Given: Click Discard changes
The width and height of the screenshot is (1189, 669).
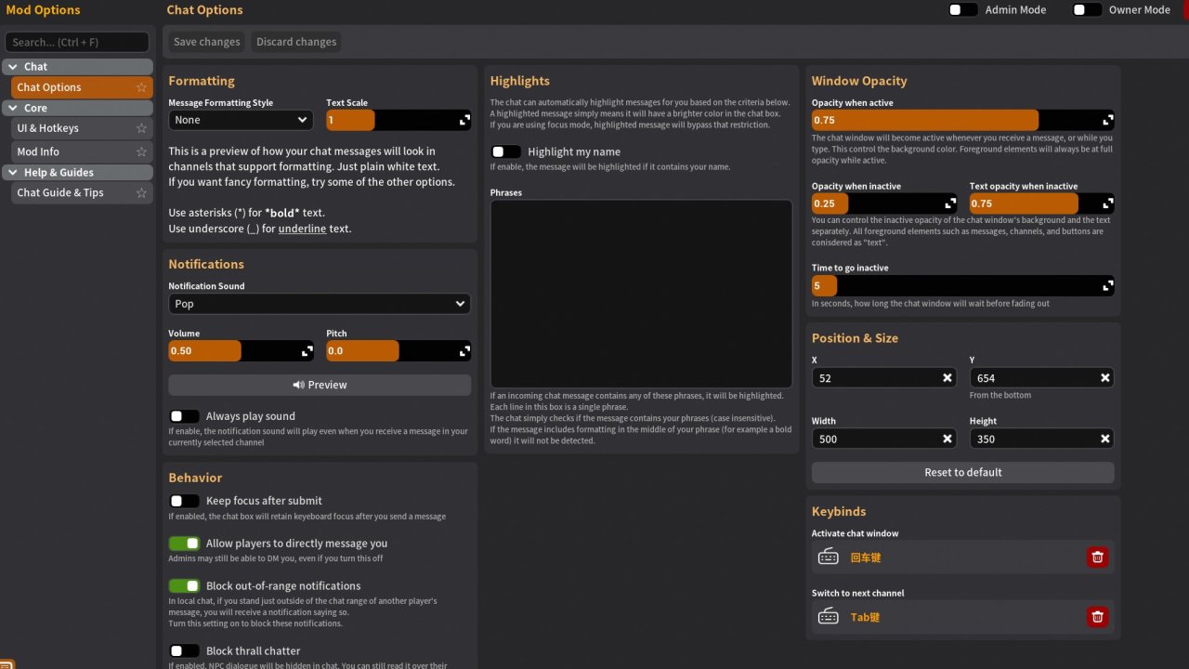Looking at the screenshot, I should 296,42.
